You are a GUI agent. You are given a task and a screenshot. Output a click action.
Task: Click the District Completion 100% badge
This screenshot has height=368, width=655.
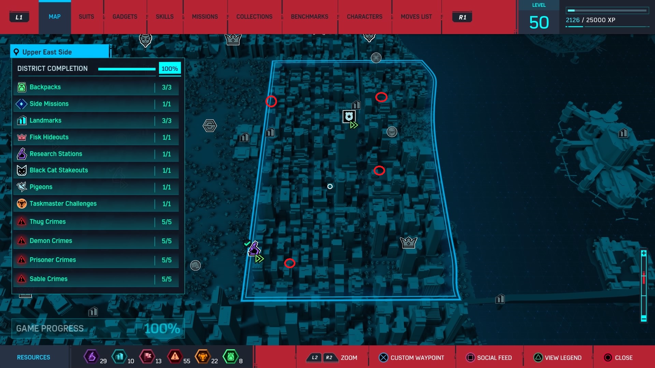tap(170, 68)
